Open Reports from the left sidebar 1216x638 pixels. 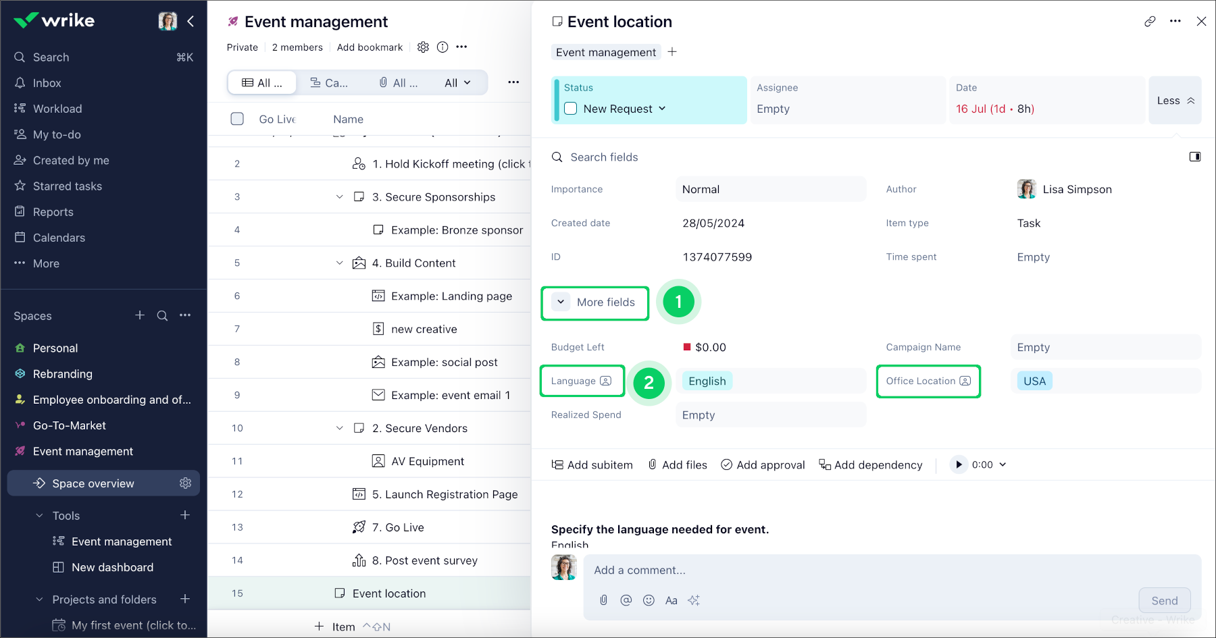point(53,211)
